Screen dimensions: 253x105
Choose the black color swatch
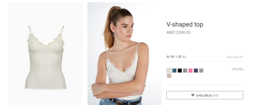[180, 71]
